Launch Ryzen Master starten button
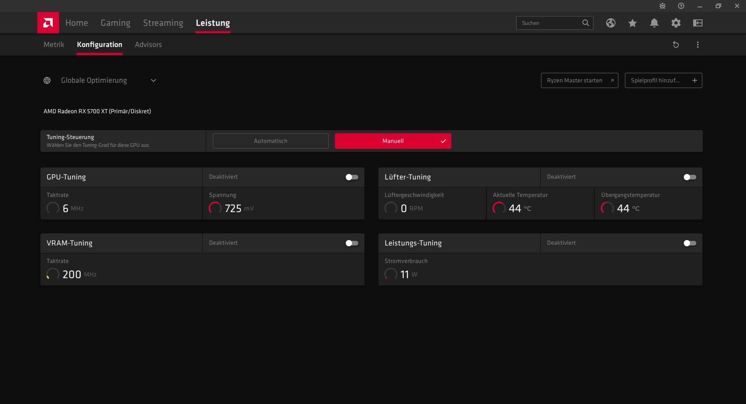The height and width of the screenshot is (404, 746). pos(580,80)
